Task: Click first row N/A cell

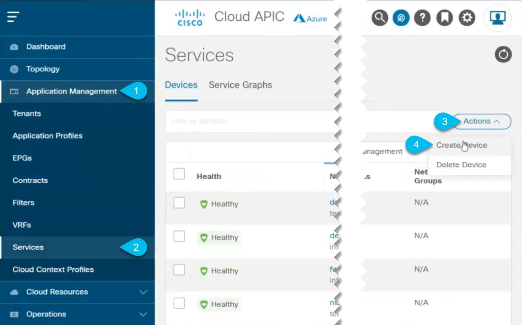Action: tap(421, 202)
